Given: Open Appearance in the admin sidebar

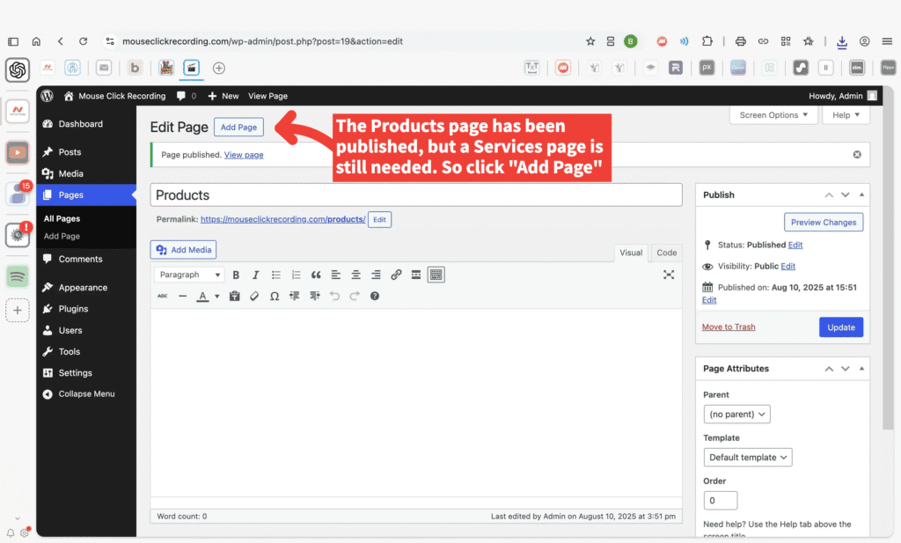Looking at the screenshot, I should pyautogui.click(x=83, y=288).
